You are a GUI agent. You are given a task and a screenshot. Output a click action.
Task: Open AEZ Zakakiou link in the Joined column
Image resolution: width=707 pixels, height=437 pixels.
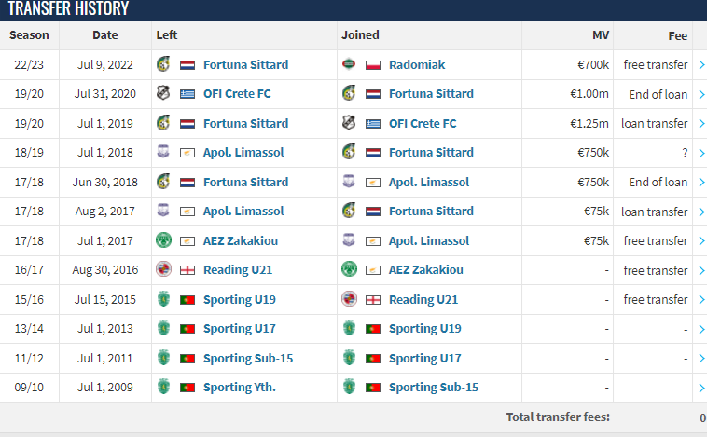[425, 270]
